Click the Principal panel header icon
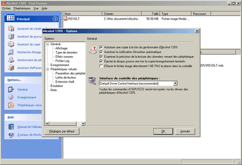Image resolution: width=242 pixels, height=165 pixels. tap(11, 18)
